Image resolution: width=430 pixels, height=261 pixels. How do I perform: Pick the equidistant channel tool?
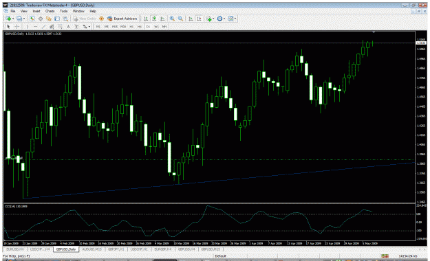[x=52, y=27]
